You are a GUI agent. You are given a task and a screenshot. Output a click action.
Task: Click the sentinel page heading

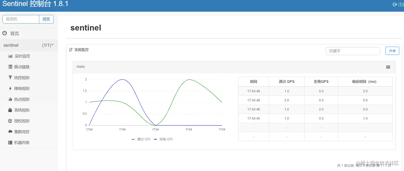pos(86,28)
